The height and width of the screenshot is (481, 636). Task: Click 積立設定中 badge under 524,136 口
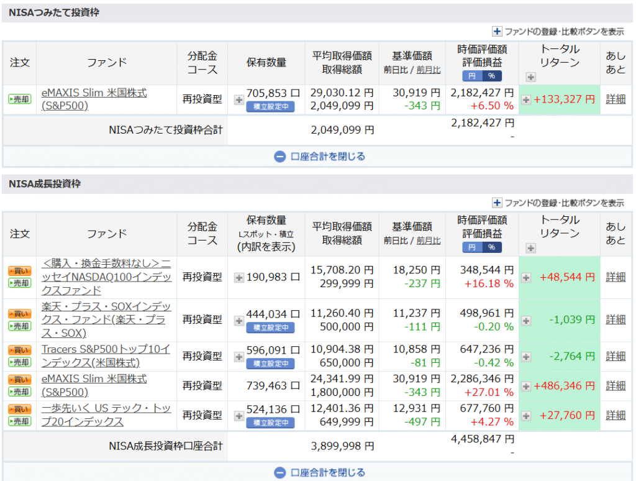(271, 423)
